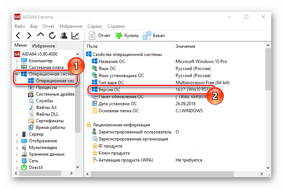This screenshot has height=189, width=283.
Task: Expand the Отображение tree node
Action: click(x=17, y=141)
